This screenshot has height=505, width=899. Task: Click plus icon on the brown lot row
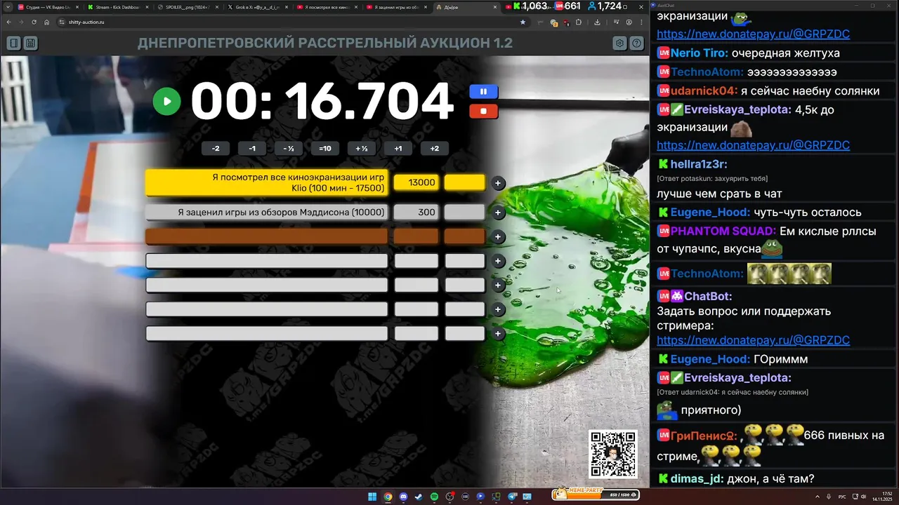pyautogui.click(x=498, y=237)
